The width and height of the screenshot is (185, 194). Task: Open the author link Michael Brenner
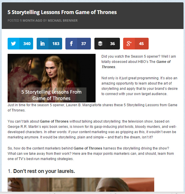[x=63, y=20]
